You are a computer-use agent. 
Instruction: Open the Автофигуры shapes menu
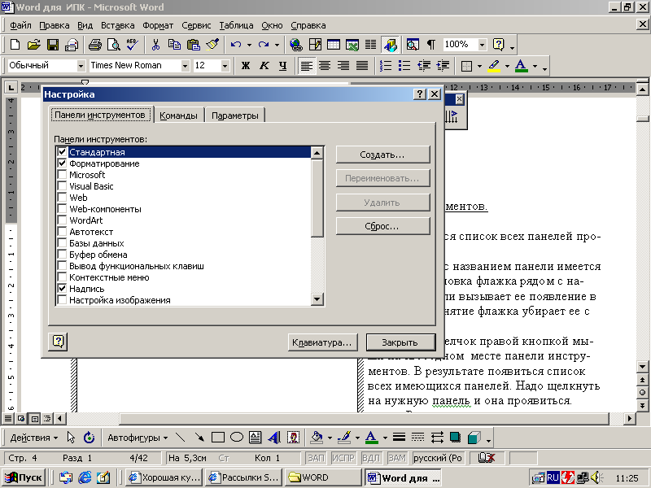tap(138, 438)
